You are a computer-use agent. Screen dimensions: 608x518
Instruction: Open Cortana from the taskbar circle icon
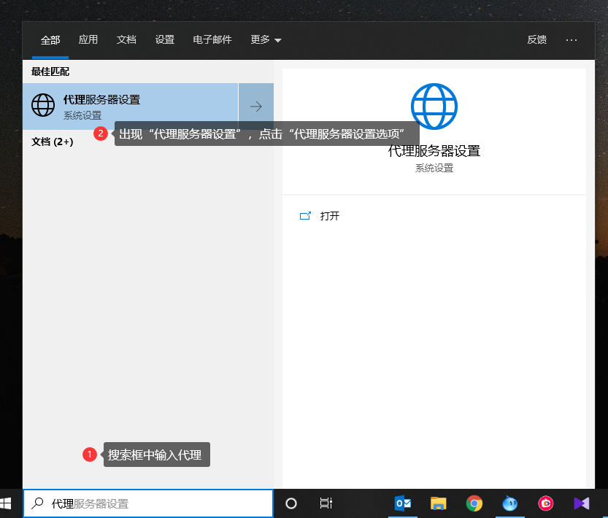291,503
